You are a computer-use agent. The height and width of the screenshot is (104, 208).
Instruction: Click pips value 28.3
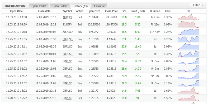click(x=124, y=24)
